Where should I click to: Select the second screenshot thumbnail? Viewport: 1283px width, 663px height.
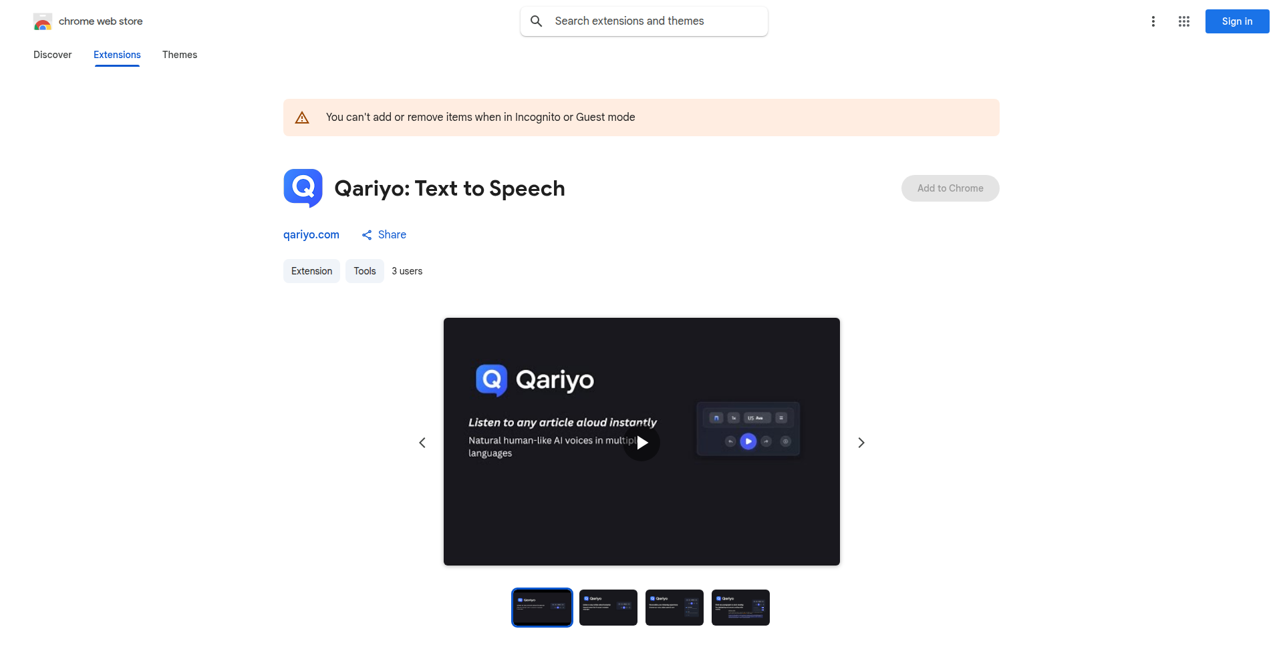click(x=608, y=608)
